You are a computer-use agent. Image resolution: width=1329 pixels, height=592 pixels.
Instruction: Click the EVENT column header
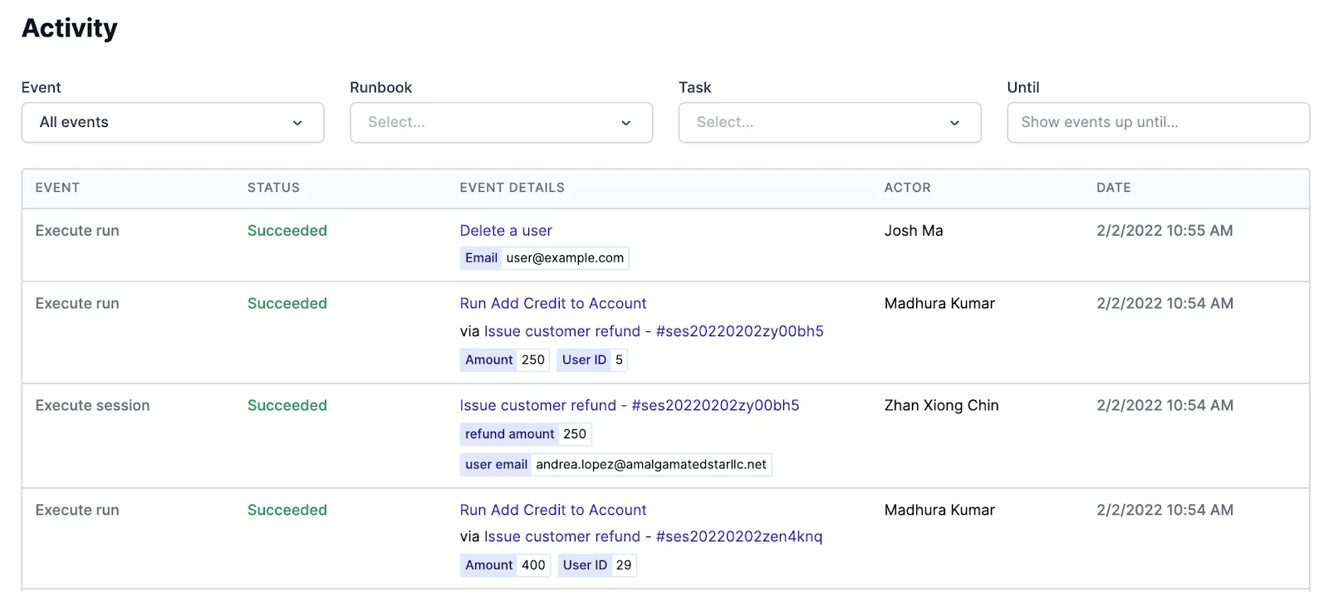[57, 188]
